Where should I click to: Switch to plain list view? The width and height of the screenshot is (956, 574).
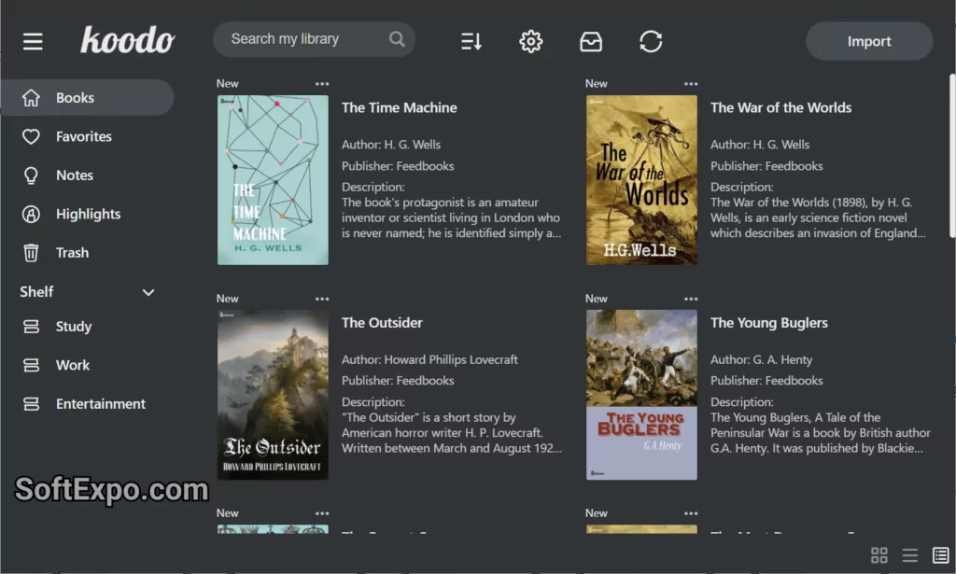[909, 555]
